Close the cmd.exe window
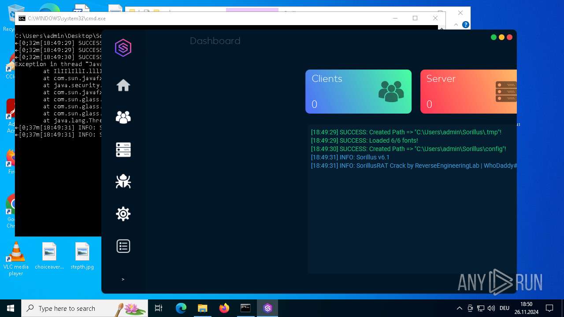 click(435, 18)
